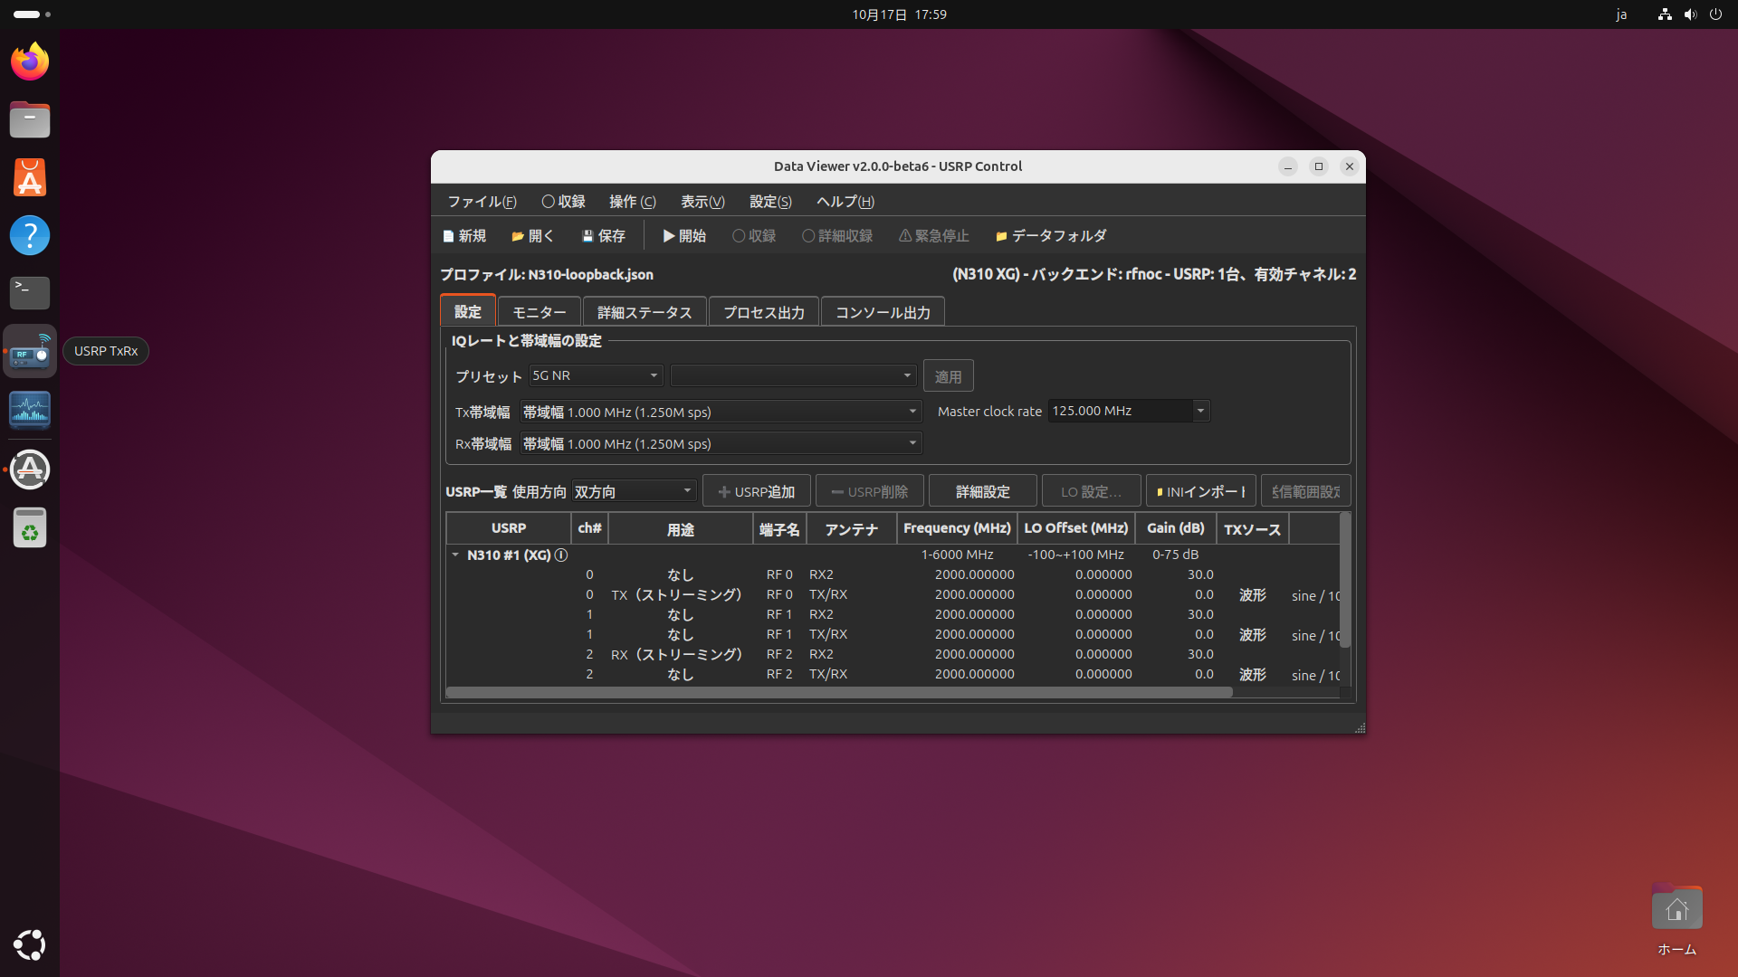Open the 操作(C) menu
1738x977 pixels.
pyautogui.click(x=632, y=202)
